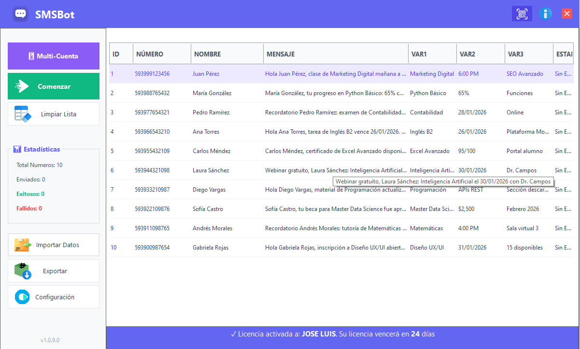Click the QR code scan icon
The width and height of the screenshot is (580, 349).
click(x=522, y=14)
